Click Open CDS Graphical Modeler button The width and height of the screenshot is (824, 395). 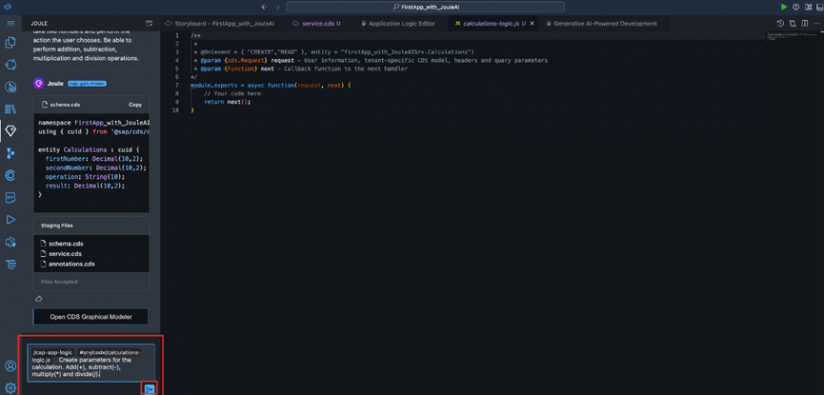91,316
